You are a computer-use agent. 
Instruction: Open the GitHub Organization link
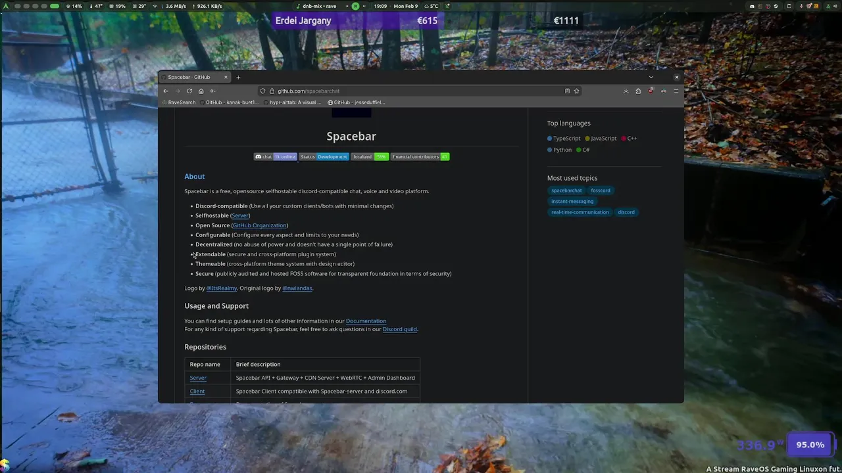pos(259,225)
